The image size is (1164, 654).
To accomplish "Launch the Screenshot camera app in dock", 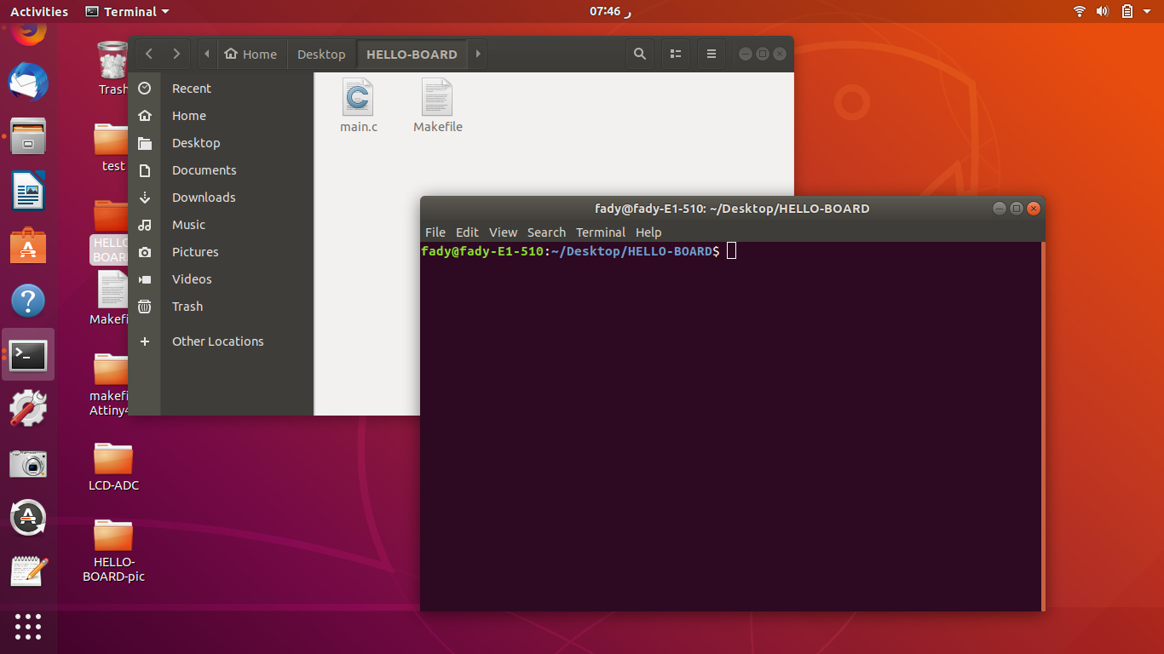I will point(28,463).
